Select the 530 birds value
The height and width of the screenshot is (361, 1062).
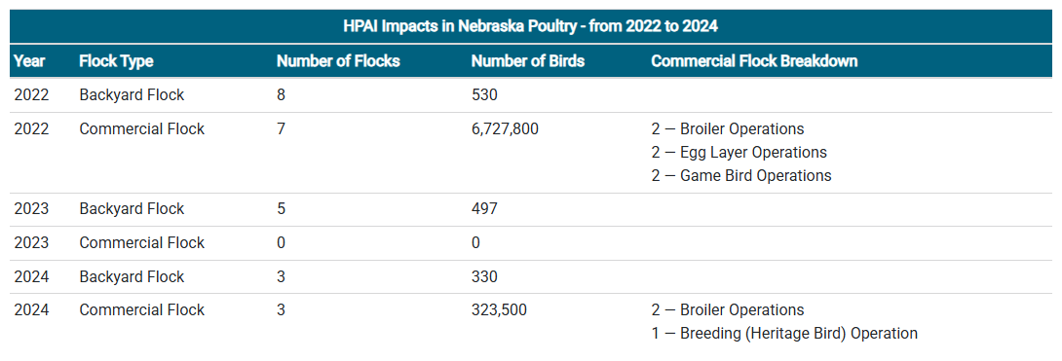tap(484, 95)
